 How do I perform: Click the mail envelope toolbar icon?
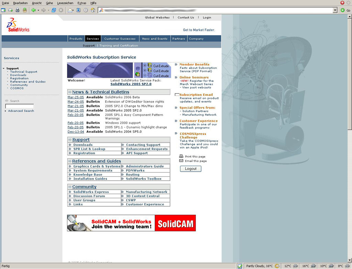coord(70,10)
